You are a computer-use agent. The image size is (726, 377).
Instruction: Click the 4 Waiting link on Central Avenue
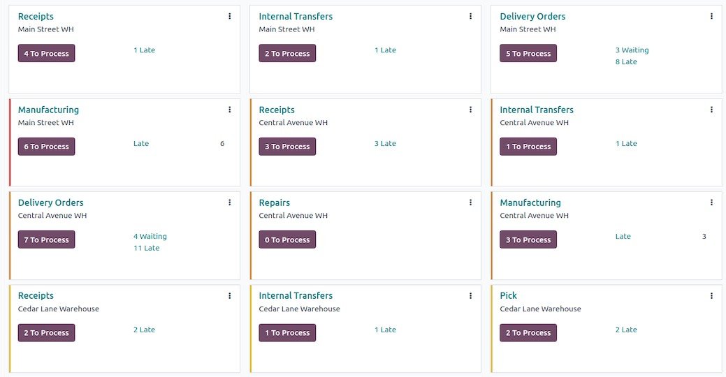[150, 237]
